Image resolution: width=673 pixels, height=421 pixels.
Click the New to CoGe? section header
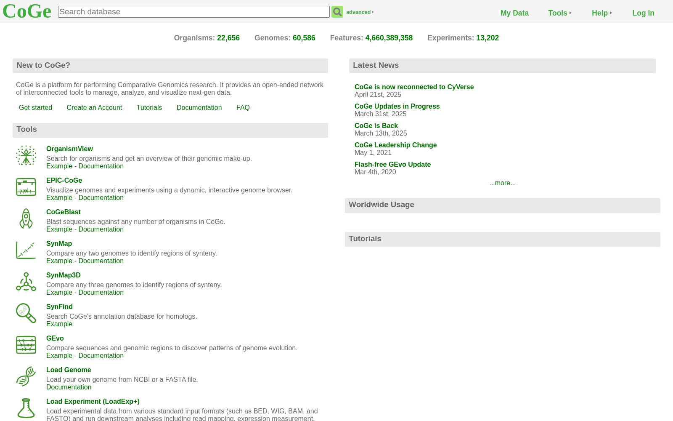[x=170, y=66]
